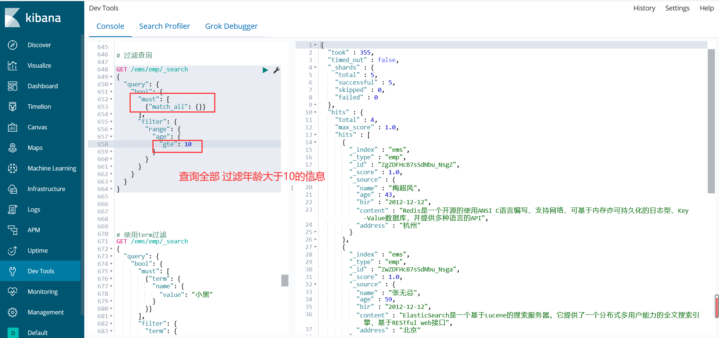The image size is (719, 338).
Task: Click the value "小黑" in editor
Action: (202, 295)
